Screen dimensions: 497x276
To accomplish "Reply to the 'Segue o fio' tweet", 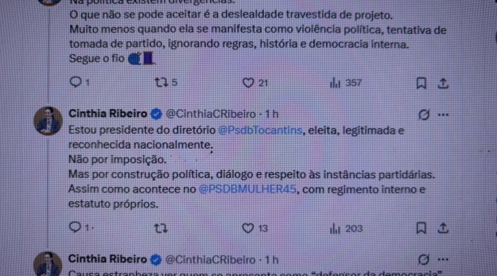I will coord(75,82).
